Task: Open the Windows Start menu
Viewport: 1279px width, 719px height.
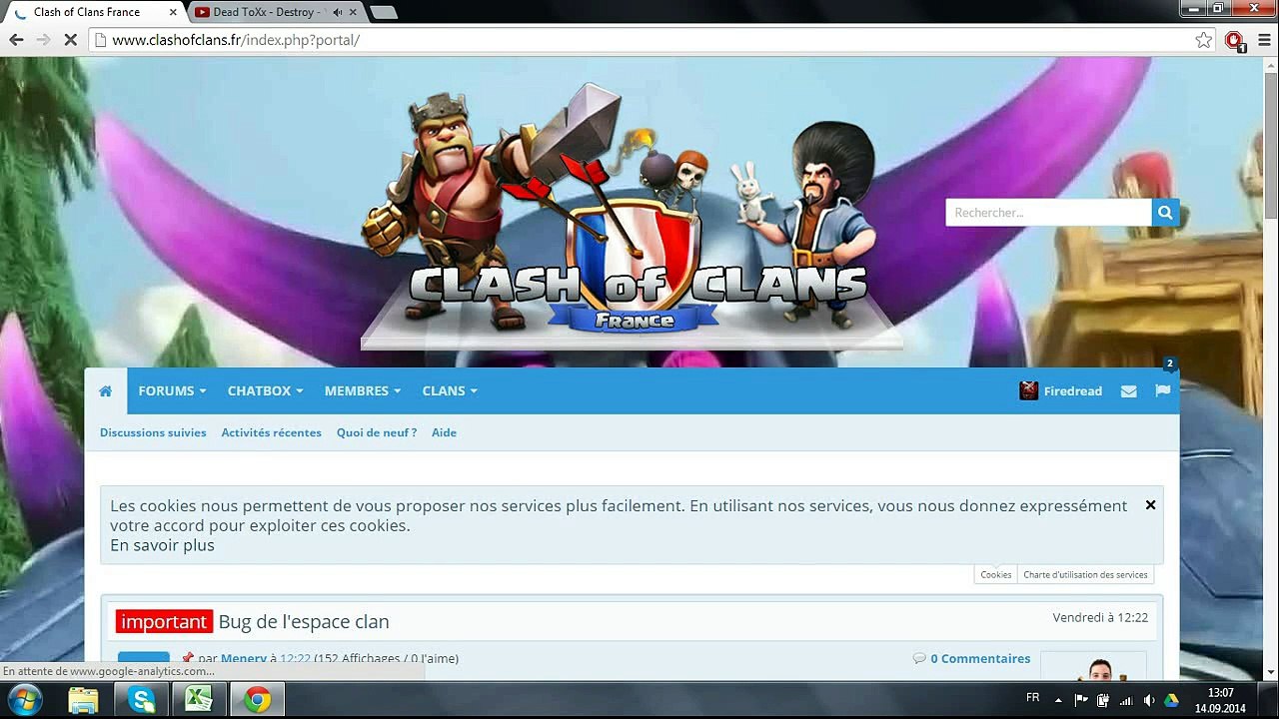Action: 24,699
